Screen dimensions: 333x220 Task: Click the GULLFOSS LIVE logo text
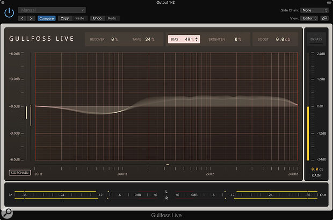tap(42, 39)
